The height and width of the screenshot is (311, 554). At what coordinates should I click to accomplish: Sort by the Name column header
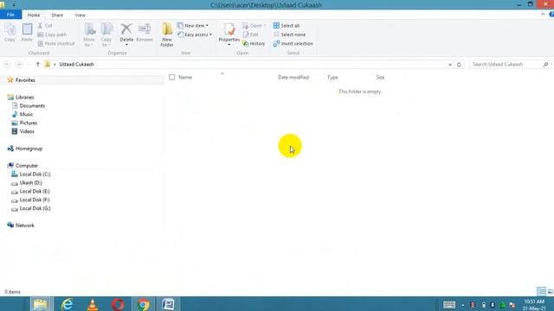pos(185,77)
